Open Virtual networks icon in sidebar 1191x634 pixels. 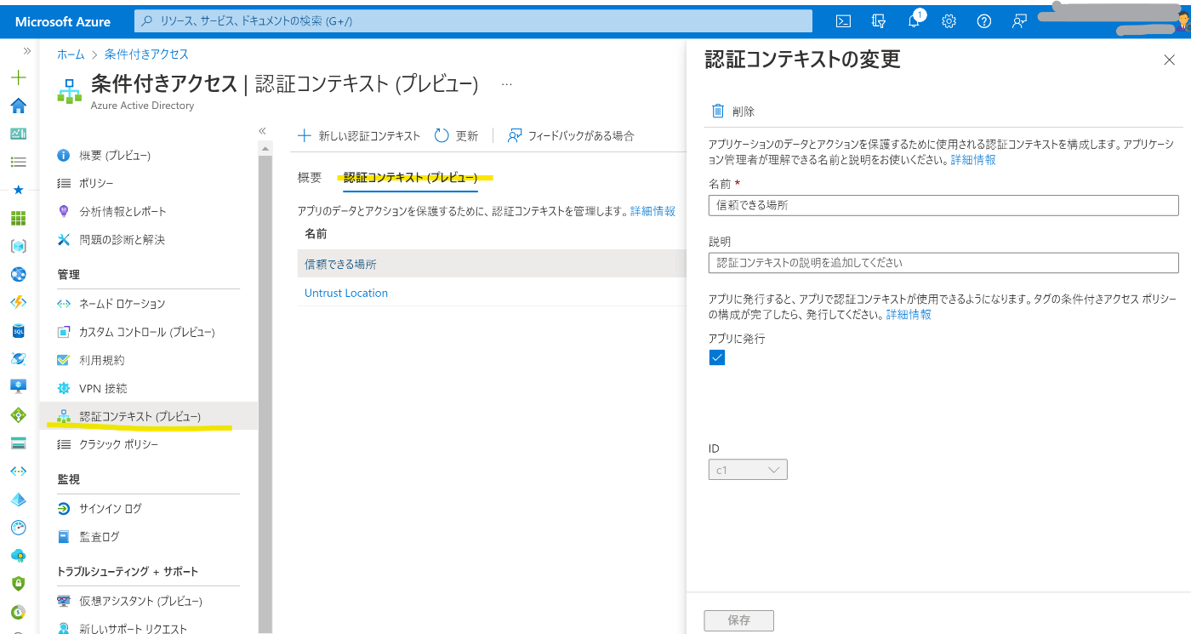(x=18, y=471)
